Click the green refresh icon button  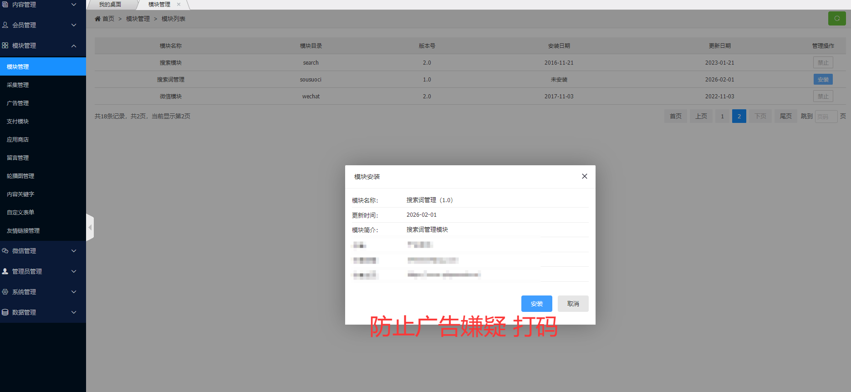(x=837, y=18)
